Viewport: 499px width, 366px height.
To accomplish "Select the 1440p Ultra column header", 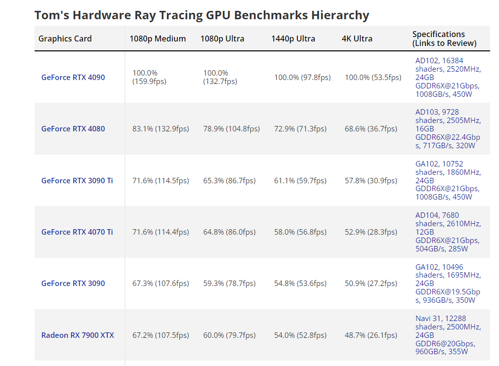I will click(x=293, y=39).
